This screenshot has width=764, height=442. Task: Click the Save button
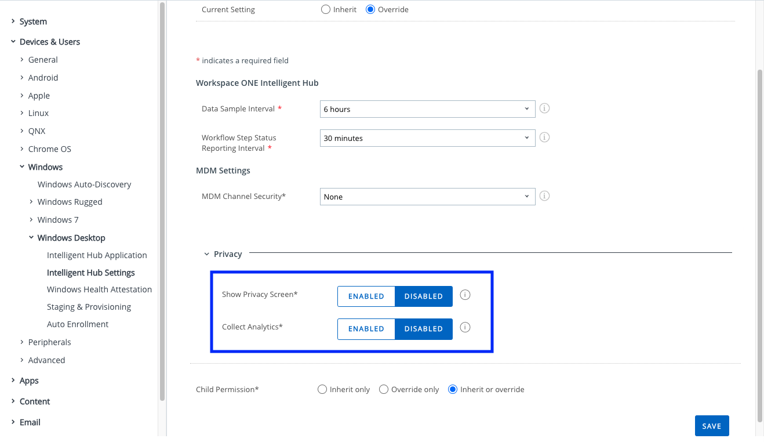(711, 426)
